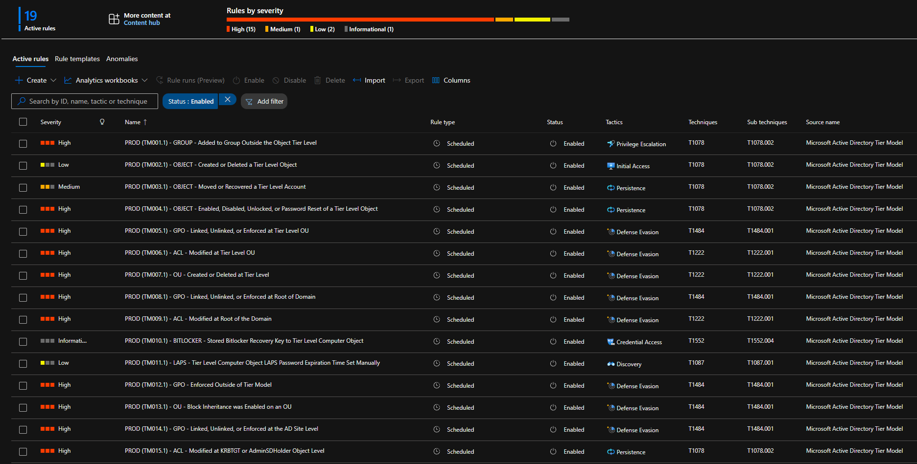Image resolution: width=917 pixels, height=464 pixels.
Task: Click the Rule runs (Preview) icon
Action: point(160,80)
